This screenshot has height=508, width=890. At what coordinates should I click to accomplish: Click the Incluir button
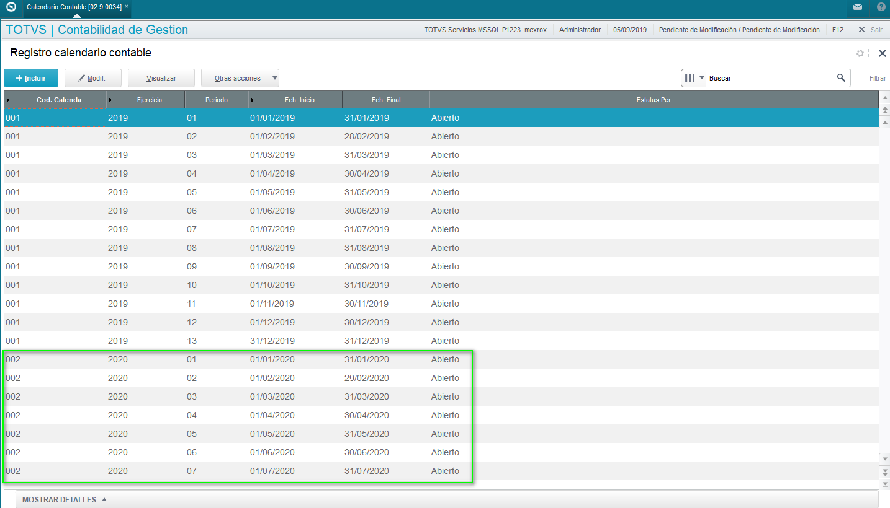[x=31, y=78]
